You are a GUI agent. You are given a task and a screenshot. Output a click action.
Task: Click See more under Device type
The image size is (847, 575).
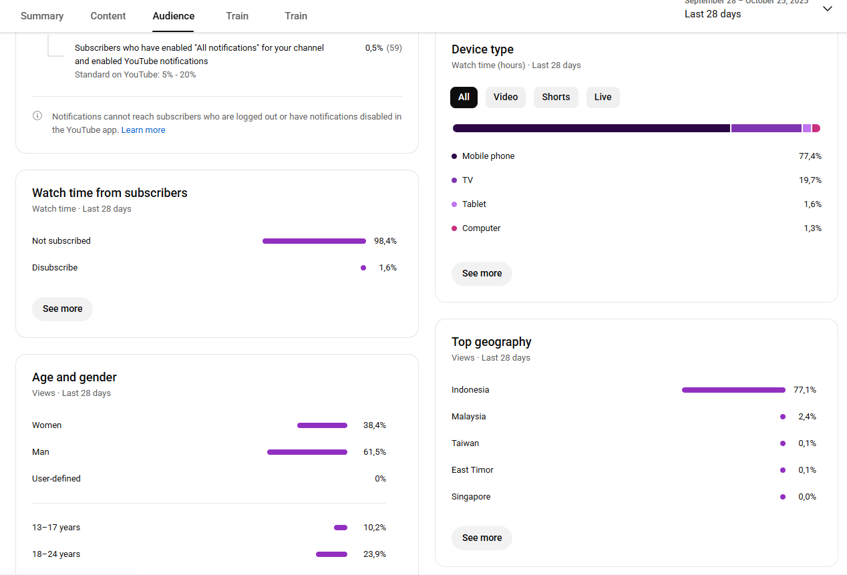482,274
